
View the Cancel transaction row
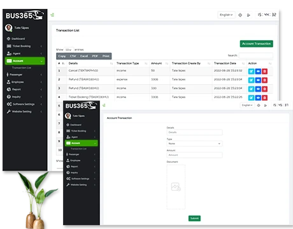(258, 71)
